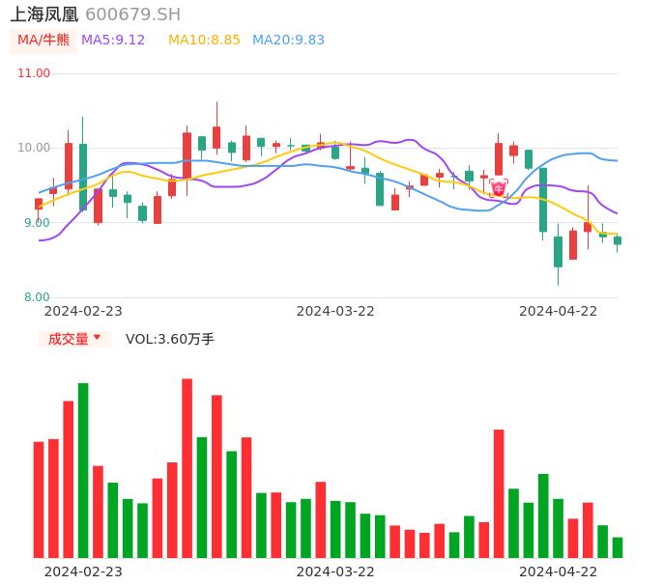Viewport: 663px width, 585px height.
Task: Click the last green candlestick on the right
Action: (x=618, y=240)
